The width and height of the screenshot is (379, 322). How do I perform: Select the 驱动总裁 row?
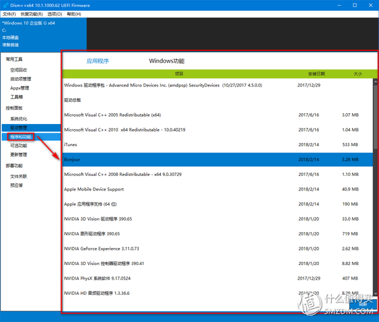[x=217, y=100]
